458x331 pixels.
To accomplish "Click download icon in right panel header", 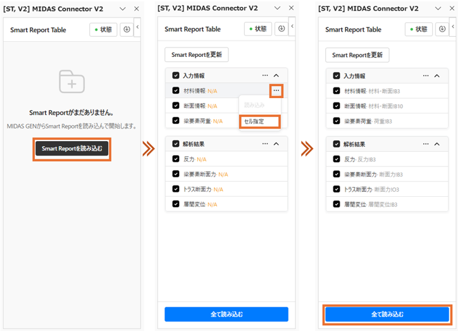I will click(x=442, y=29).
